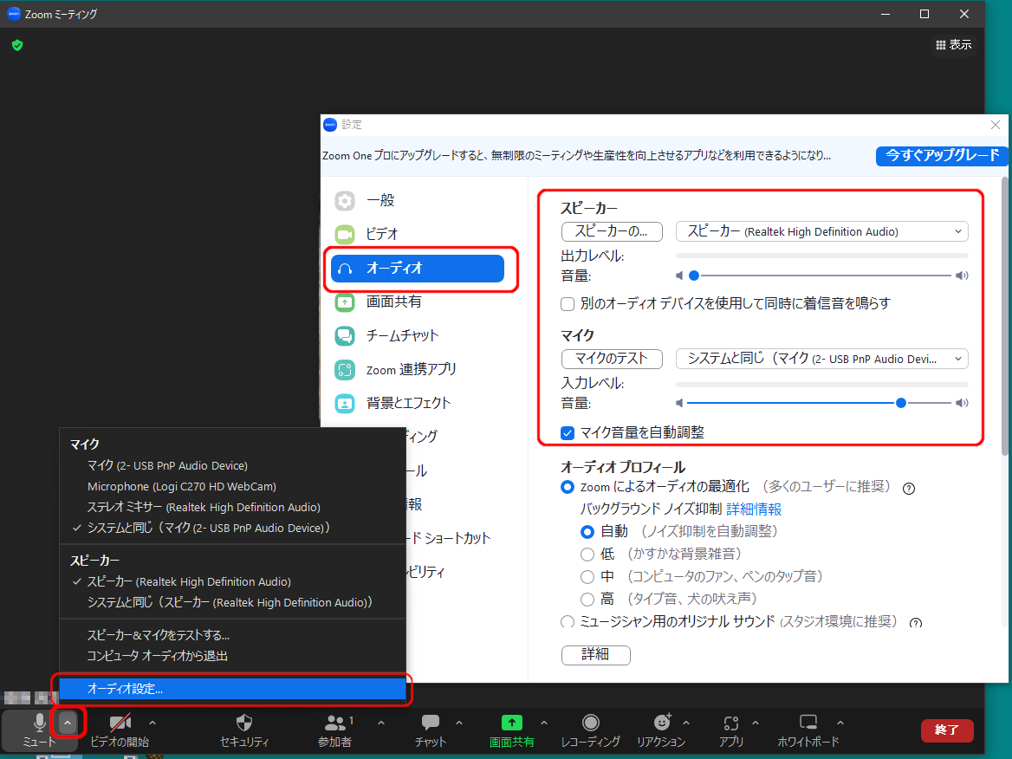The image size is (1012, 759).
Task: Open オーディオ設定 menu entry
Action: [232, 689]
